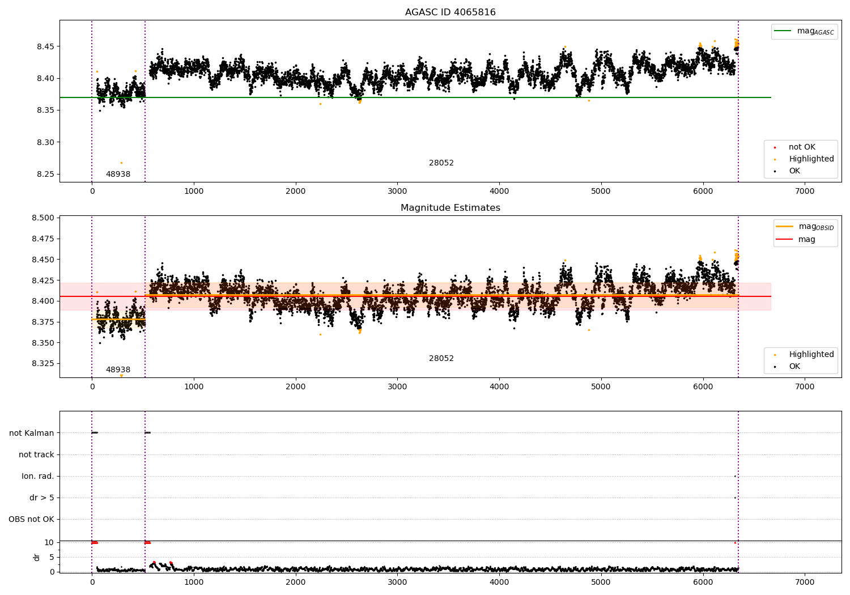850x595 pixels.
Task: Click y-tick 8.25 in the AGASC plot
Action: click(x=45, y=174)
